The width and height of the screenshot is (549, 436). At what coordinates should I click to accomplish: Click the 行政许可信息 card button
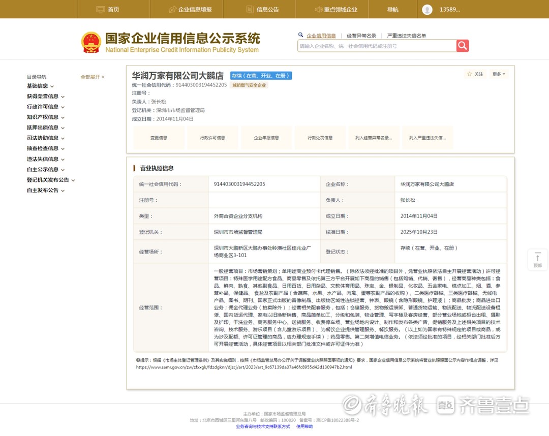pos(212,138)
